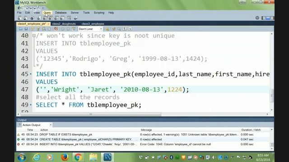Click the create new schema icon
Viewport: 289px width, 162px height.
coord(39,18)
